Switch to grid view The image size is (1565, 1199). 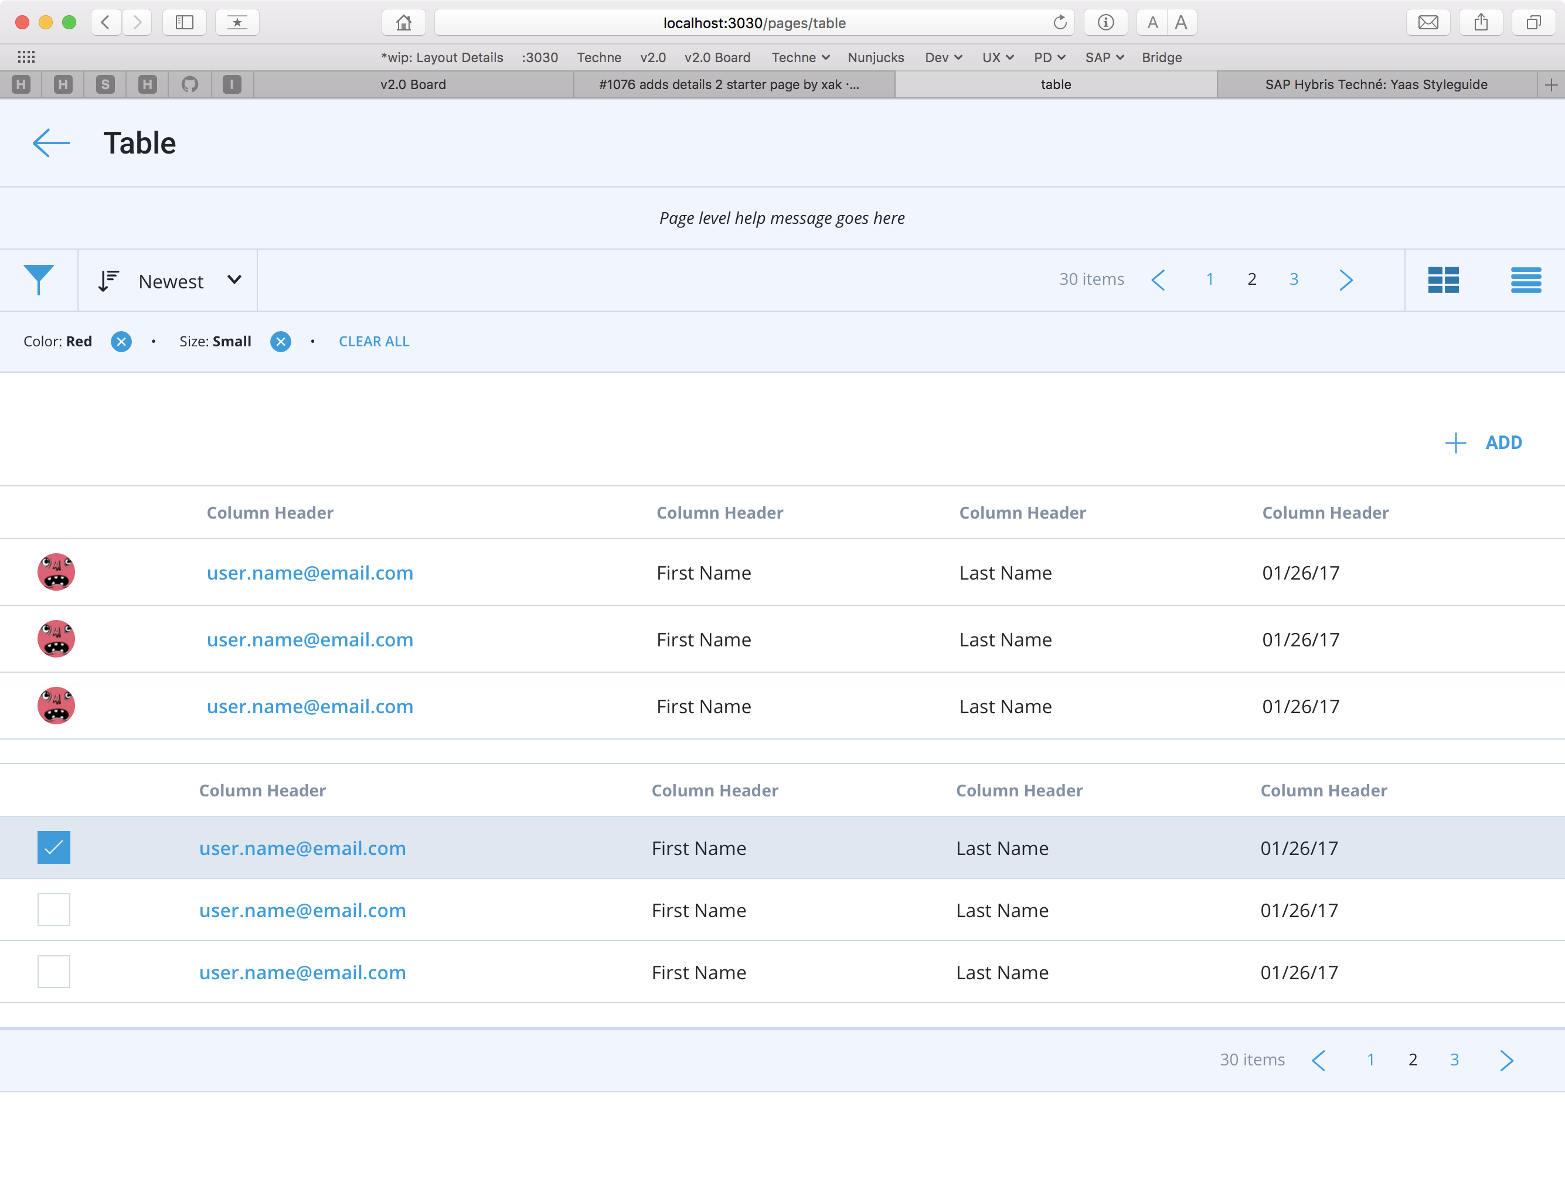(x=1444, y=280)
